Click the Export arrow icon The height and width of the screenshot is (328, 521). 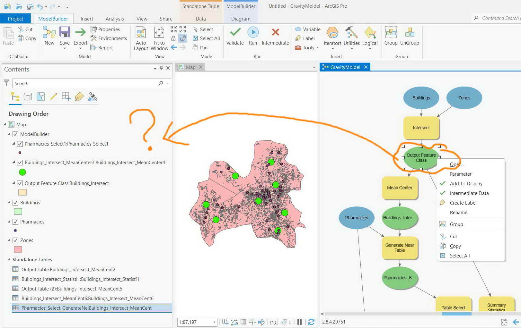point(80,32)
